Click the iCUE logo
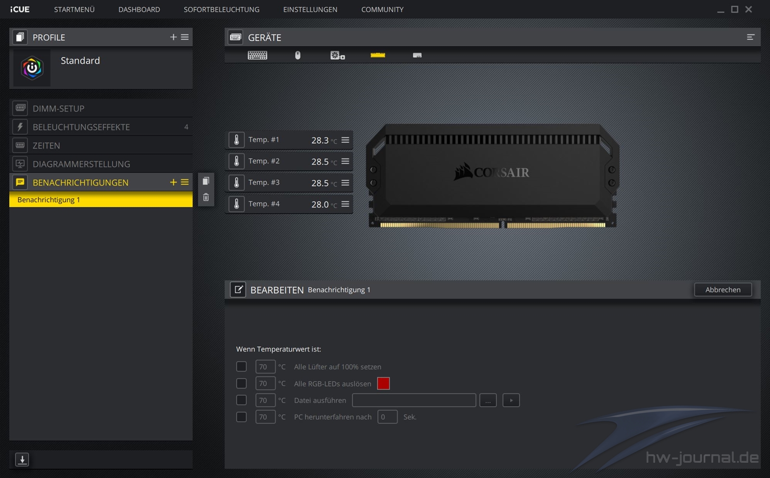This screenshot has width=770, height=478. pos(20,10)
